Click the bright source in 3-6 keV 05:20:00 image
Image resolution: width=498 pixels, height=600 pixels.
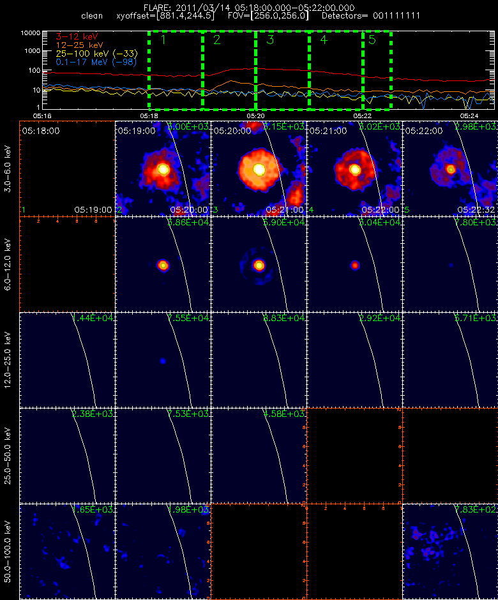[259, 169]
